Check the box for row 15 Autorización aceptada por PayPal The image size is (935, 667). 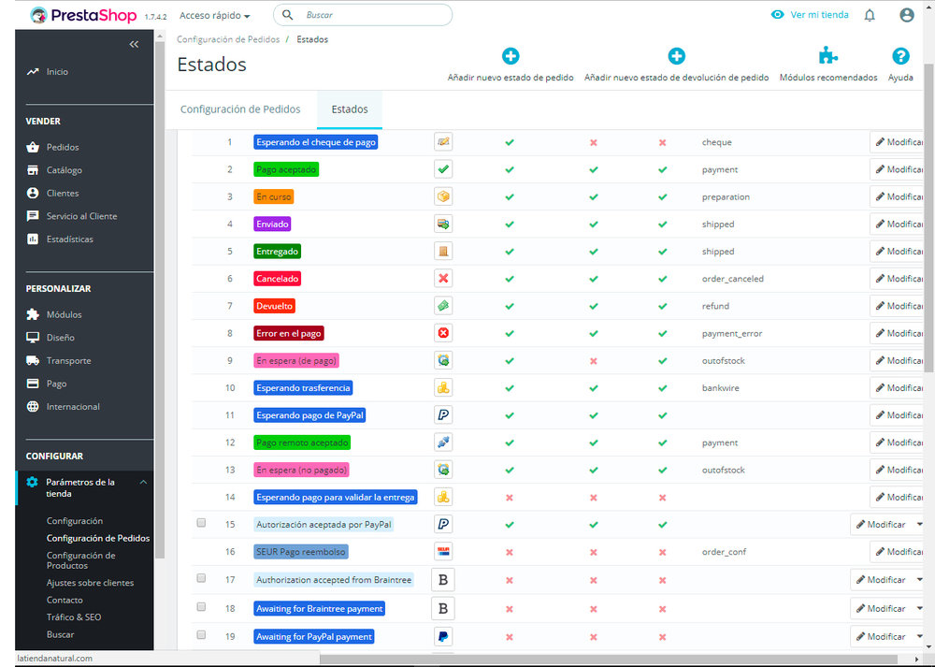coord(202,523)
